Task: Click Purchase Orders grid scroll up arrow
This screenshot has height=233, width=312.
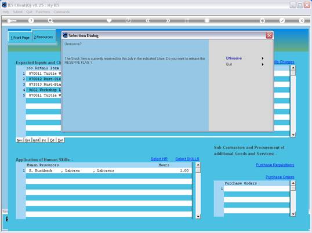Action: click(293, 183)
